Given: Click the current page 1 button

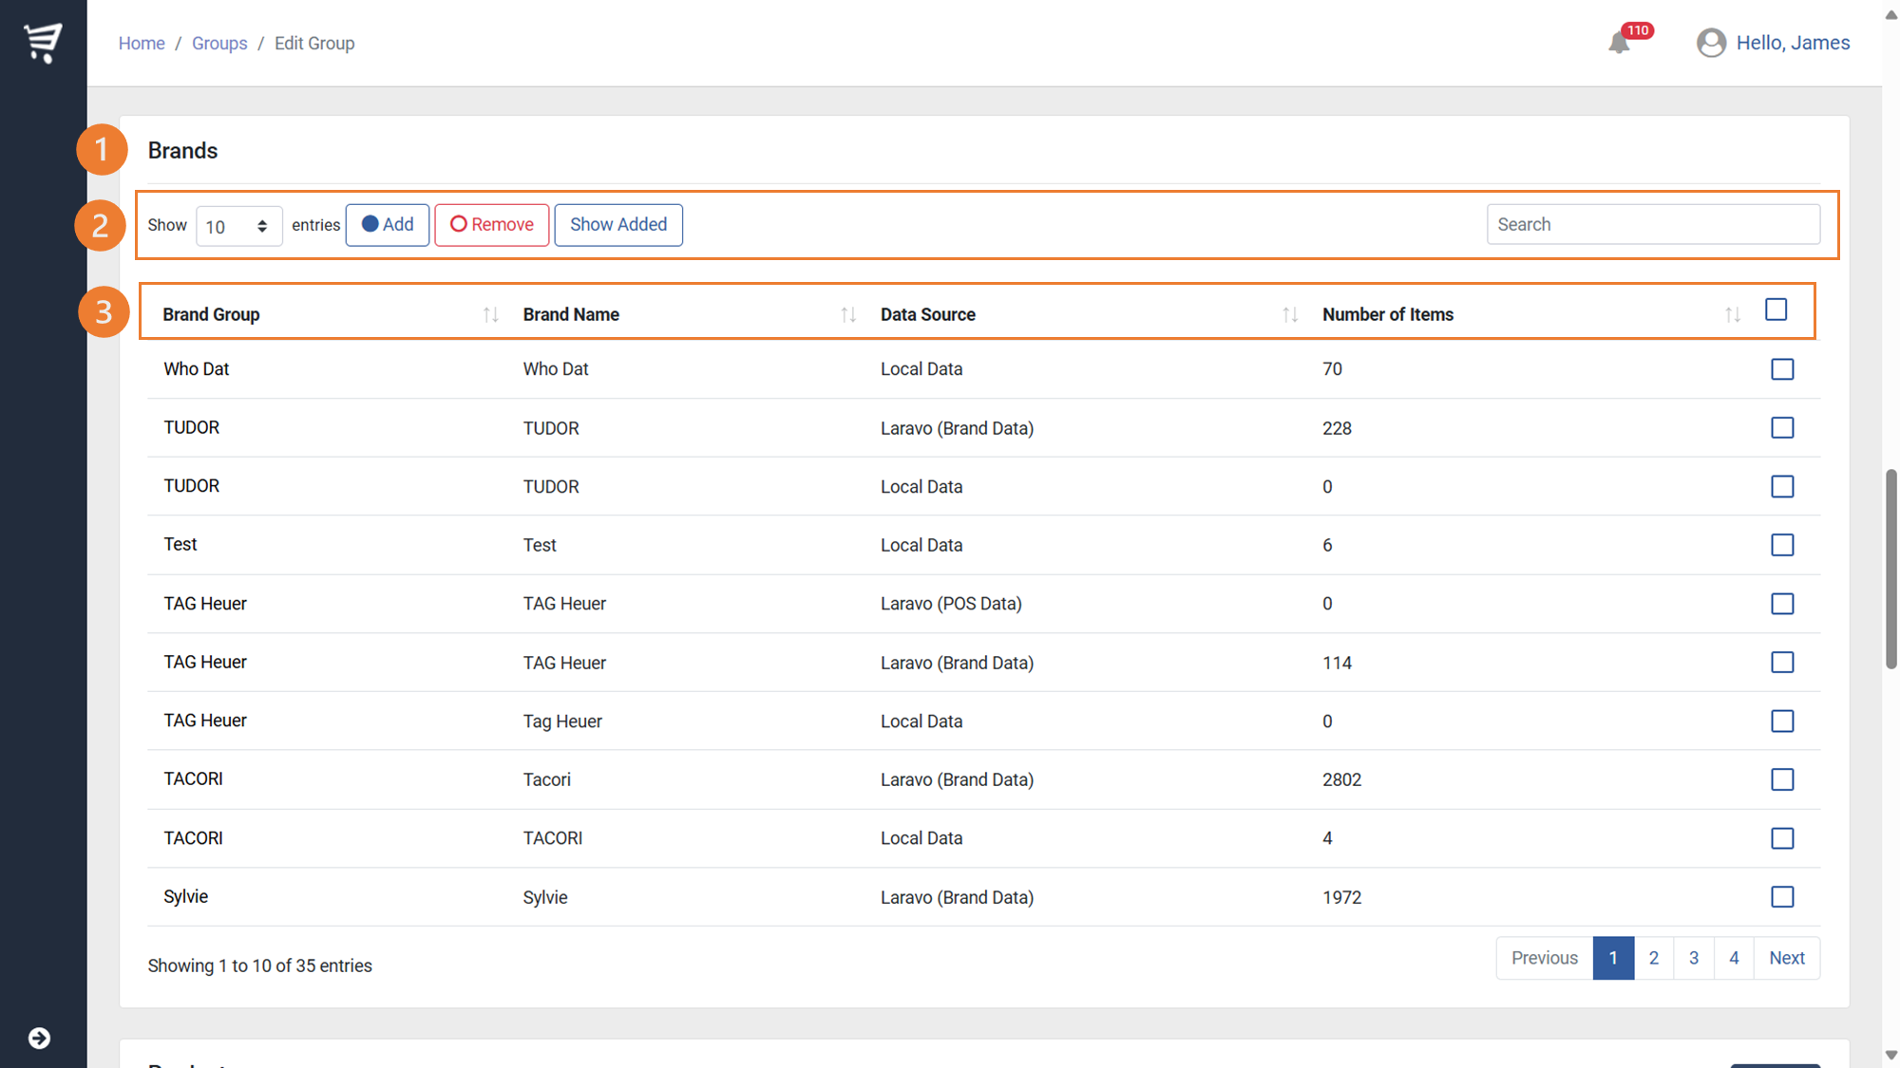Looking at the screenshot, I should (1613, 958).
